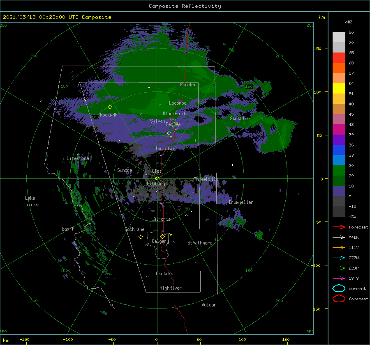The width and height of the screenshot is (370, 345).
Task: Click the Blackfalds label
Action: [175, 114]
